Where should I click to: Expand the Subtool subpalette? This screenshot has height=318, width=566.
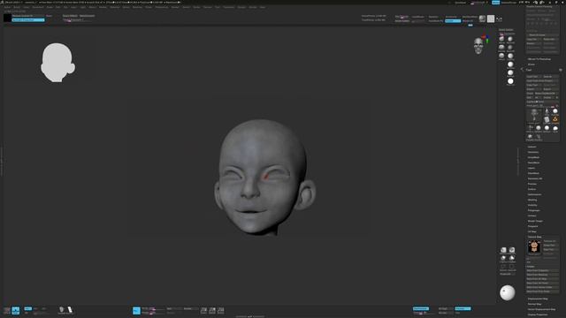tap(532, 147)
